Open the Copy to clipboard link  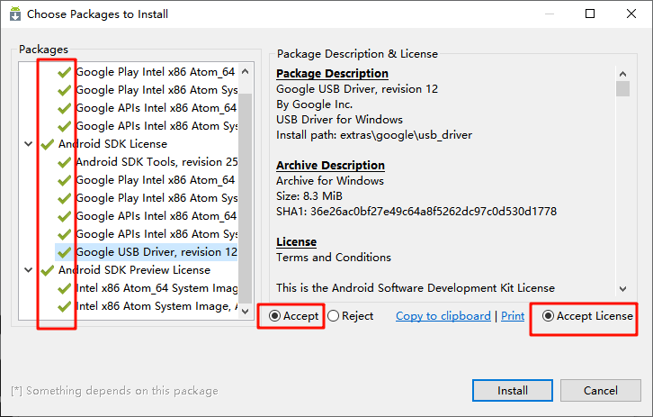(x=443, y=316)
